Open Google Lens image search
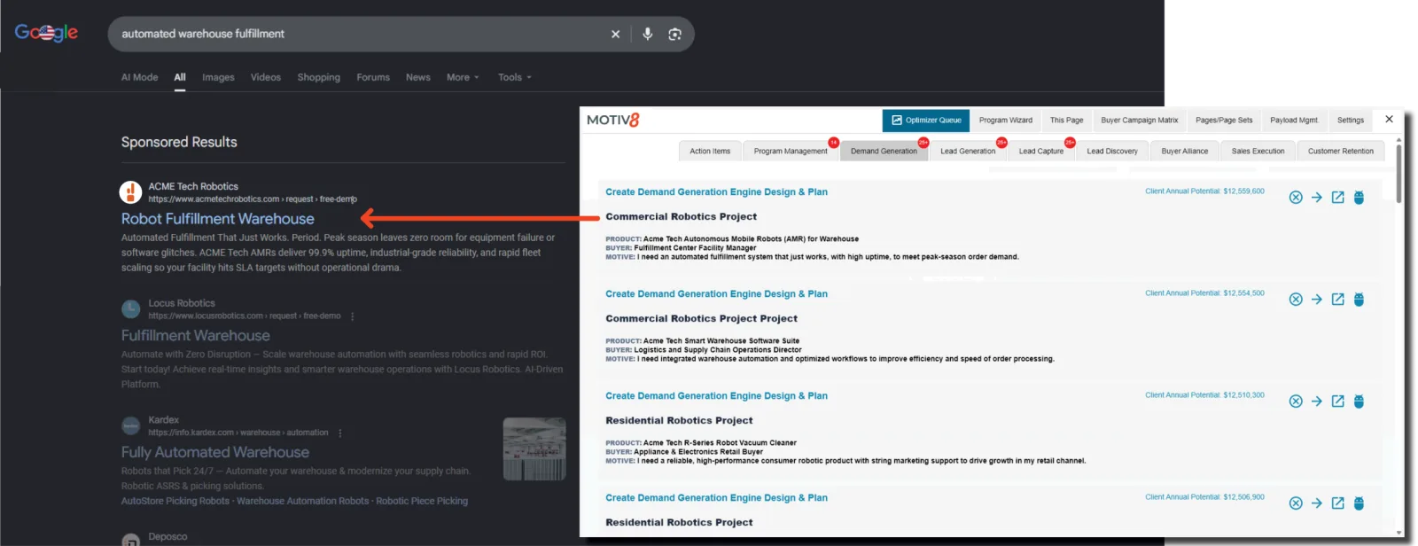 [x=675, y=34]
